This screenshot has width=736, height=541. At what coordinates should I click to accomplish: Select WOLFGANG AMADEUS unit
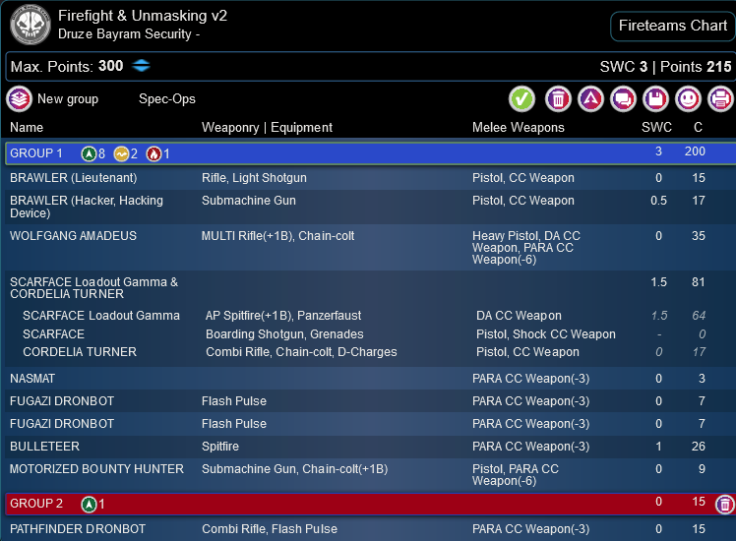point(370,247)
